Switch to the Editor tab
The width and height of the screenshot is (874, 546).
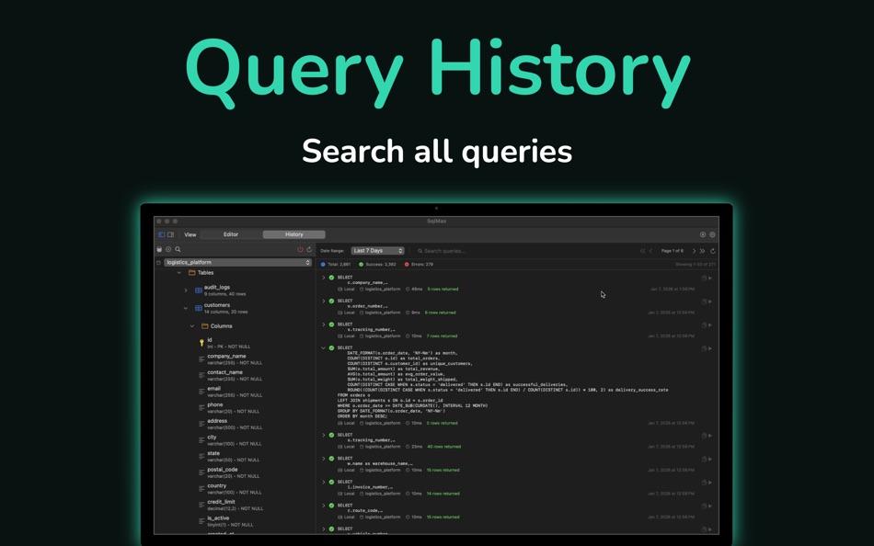231,234
